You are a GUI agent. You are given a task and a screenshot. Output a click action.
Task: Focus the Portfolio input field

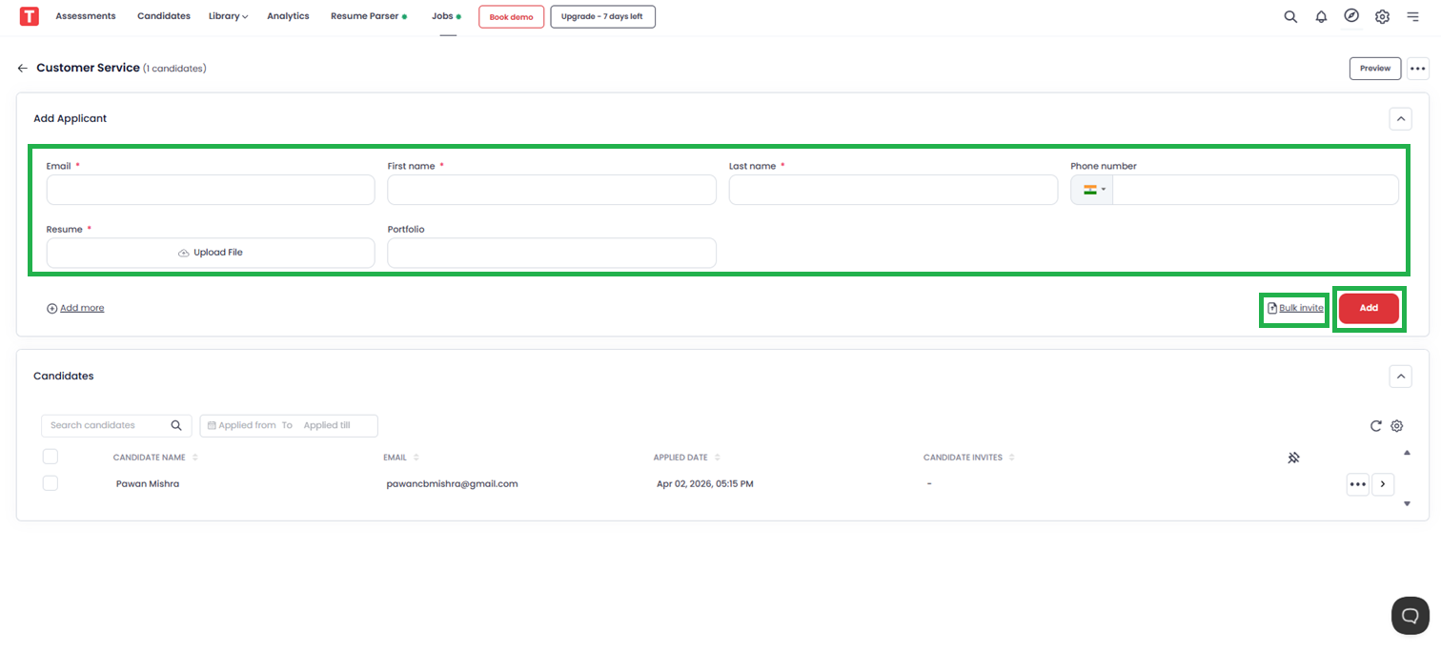coord(552,253)
